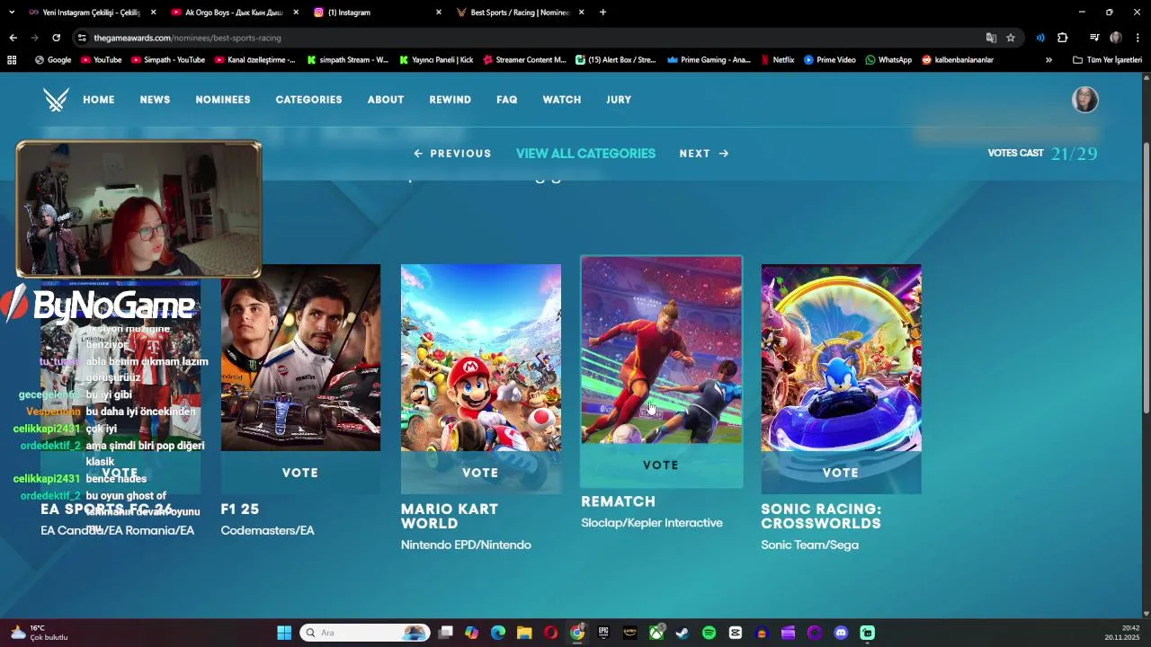Screen dimensions: 1151x647
Task: Click the Windows taskbar search box
Action: 364,633
